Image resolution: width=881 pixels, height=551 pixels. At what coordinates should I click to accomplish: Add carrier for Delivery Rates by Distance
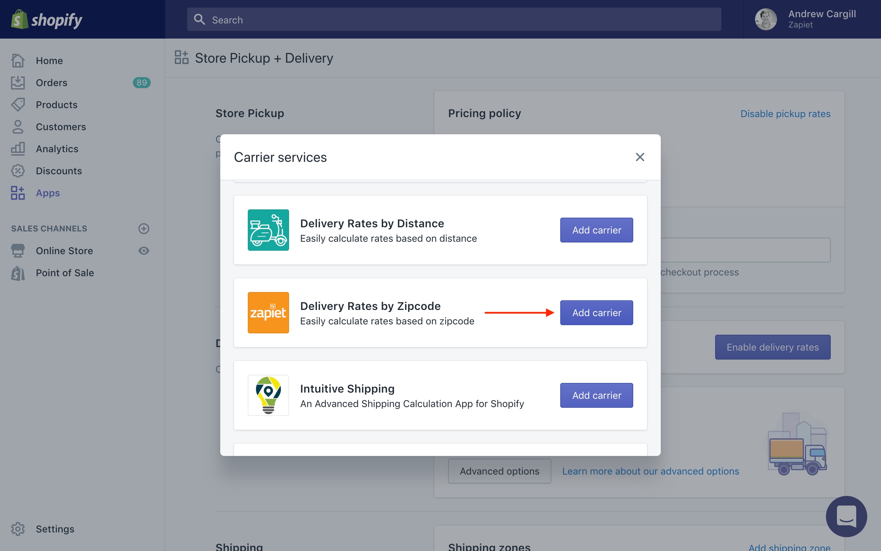click(x=596, y=230)
